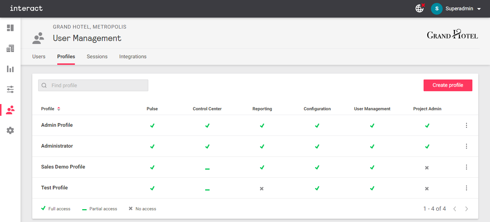Click the users icon beside User Management title

tap(38, 38)
